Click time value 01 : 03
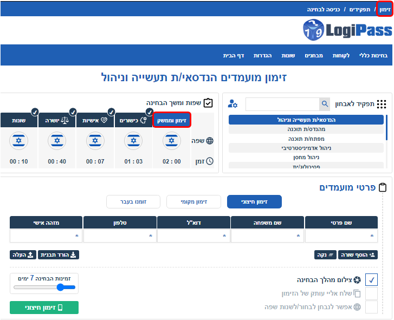Screen dimensions: 394x320 133,161
